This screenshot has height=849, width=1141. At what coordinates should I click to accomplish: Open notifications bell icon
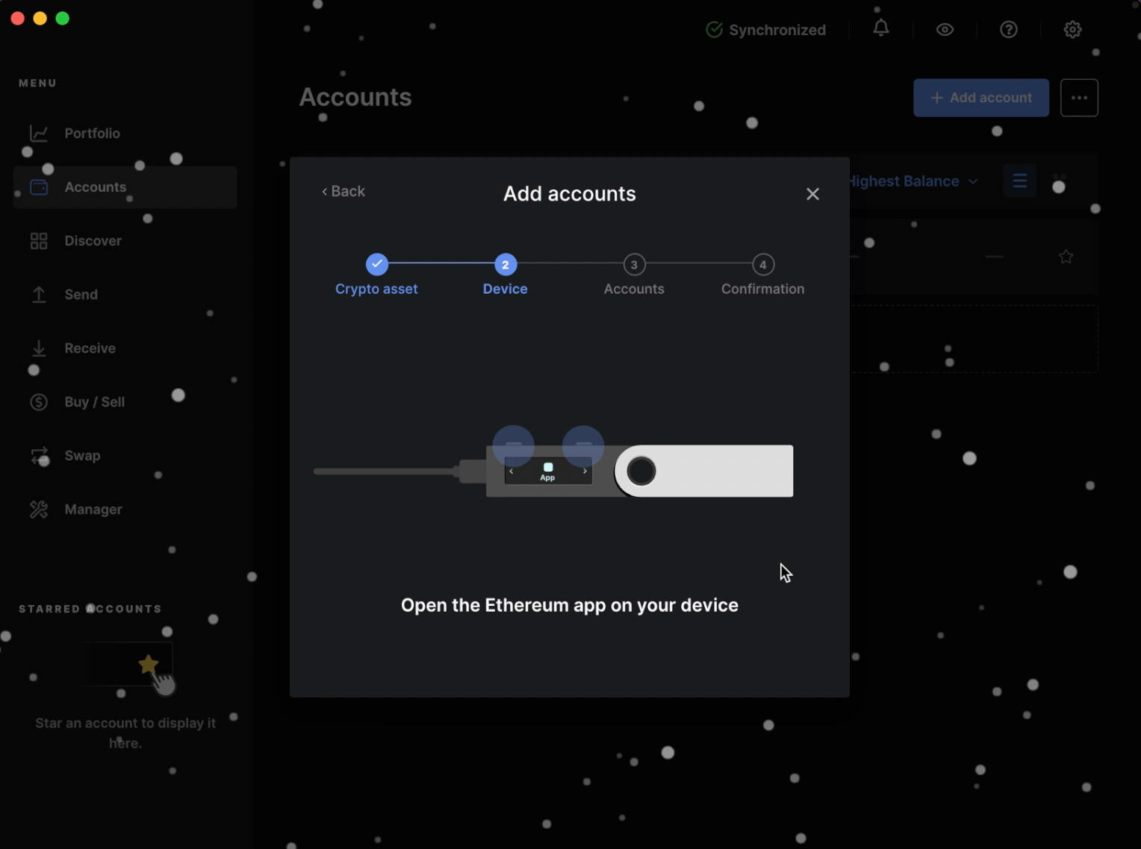click(881, 29)
